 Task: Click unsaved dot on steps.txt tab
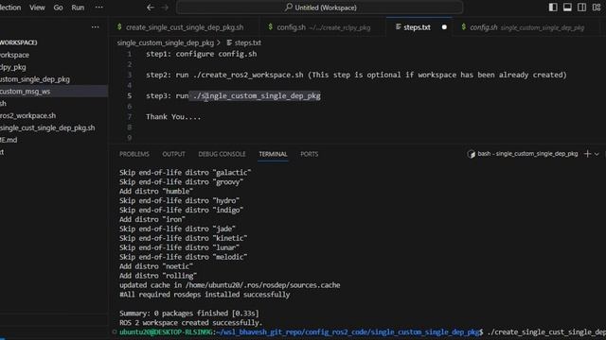tap(444, 27)
